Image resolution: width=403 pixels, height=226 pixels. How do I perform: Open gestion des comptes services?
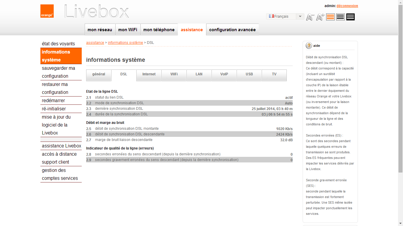coord(61,174)
